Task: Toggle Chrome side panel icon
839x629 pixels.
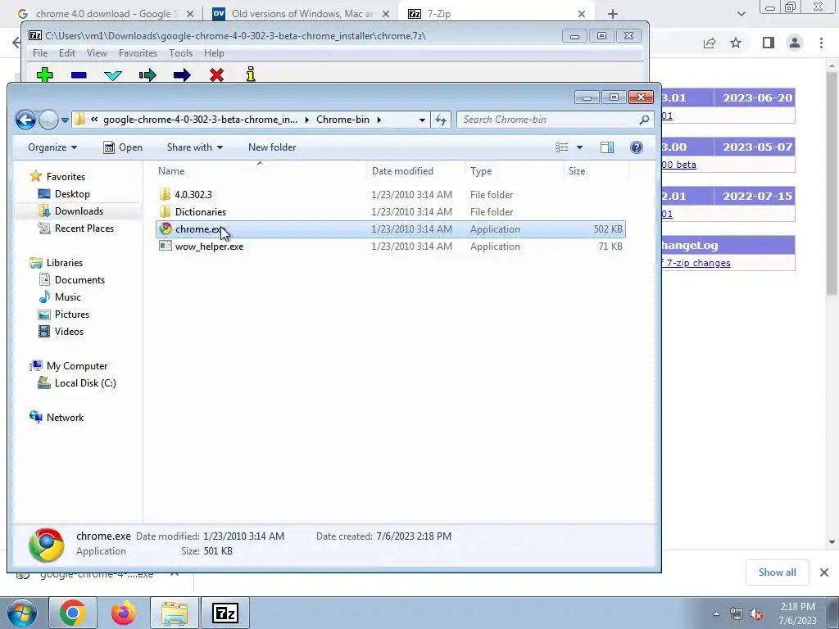Action: [769, 43]
